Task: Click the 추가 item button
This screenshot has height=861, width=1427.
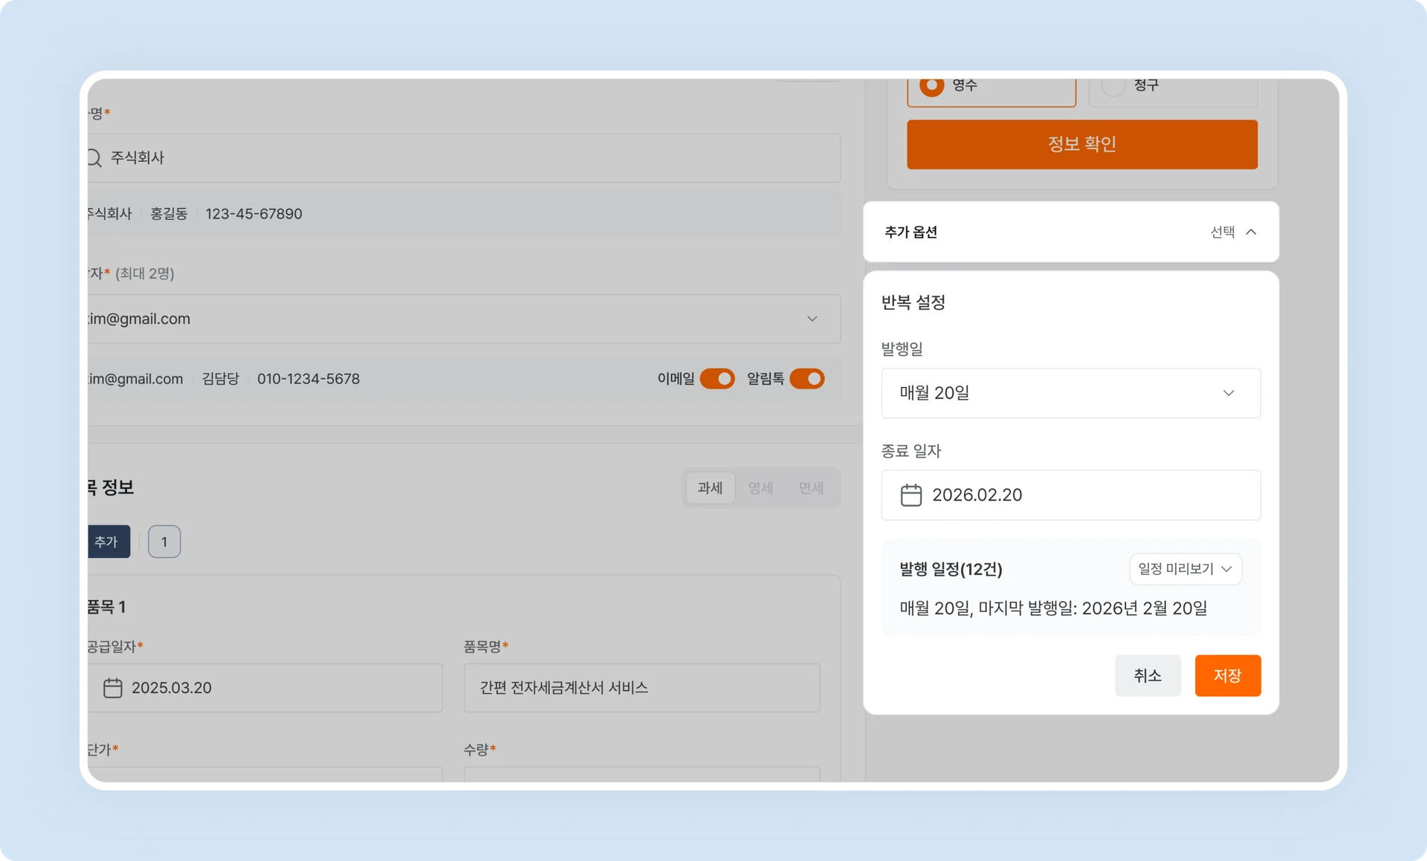Action: [x=109, y=542]
